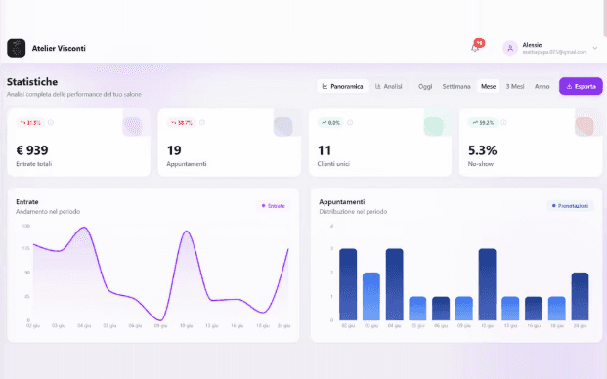Select the Anno time range
Screen dimensions: 607x379
click(542, 86)
